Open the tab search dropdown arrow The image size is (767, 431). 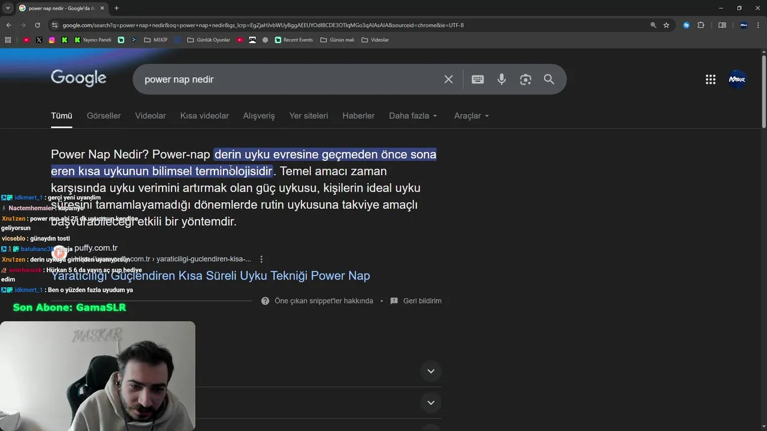pyautogui.click(x=8, y=8)
